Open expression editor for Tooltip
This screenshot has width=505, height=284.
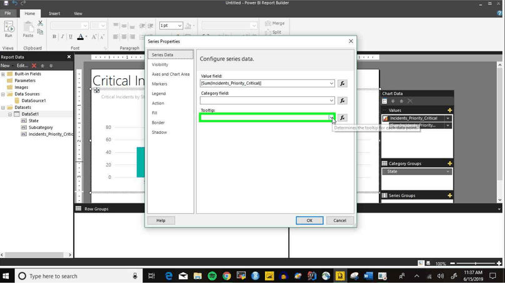[342, 118]
